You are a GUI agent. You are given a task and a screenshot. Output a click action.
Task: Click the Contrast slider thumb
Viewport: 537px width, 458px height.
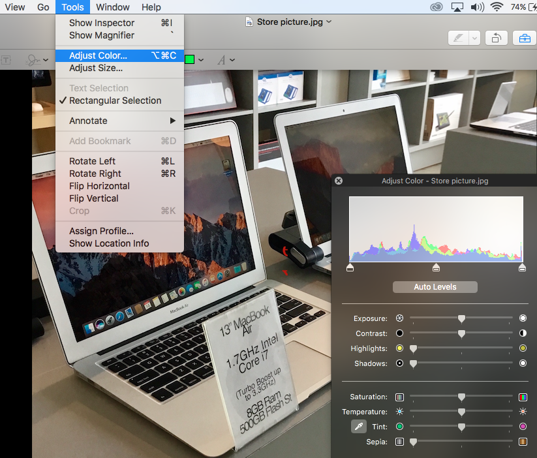click(x=461, y=333)
